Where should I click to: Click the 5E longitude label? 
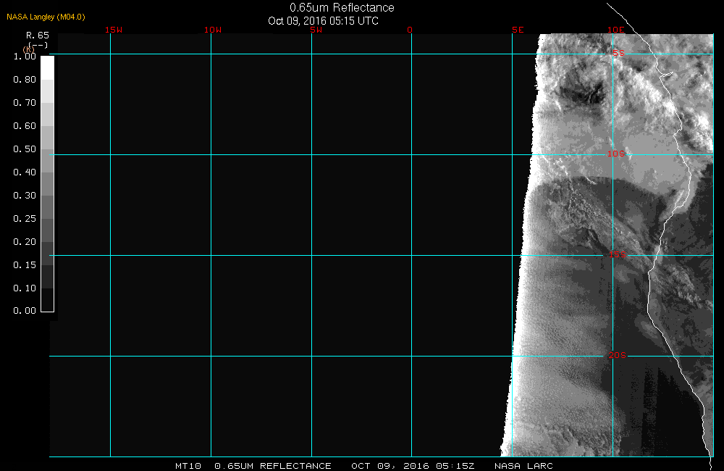click(518, 30)
